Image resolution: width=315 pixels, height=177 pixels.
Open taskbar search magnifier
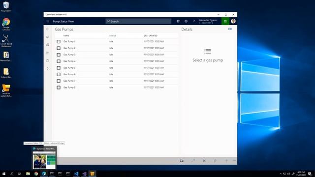(12, 174)
